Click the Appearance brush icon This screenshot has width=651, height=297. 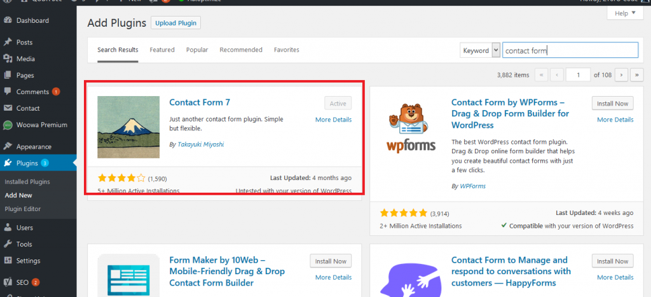pyautogui.click(x=8, y=146)
